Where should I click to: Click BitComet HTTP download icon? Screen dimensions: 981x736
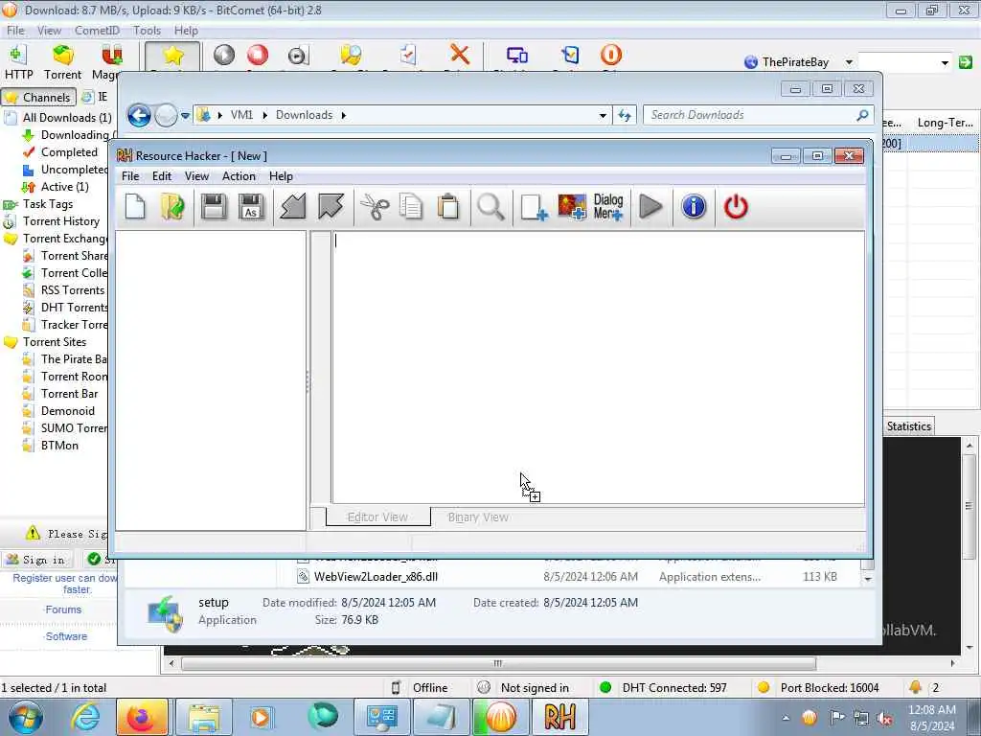point(19,62)
